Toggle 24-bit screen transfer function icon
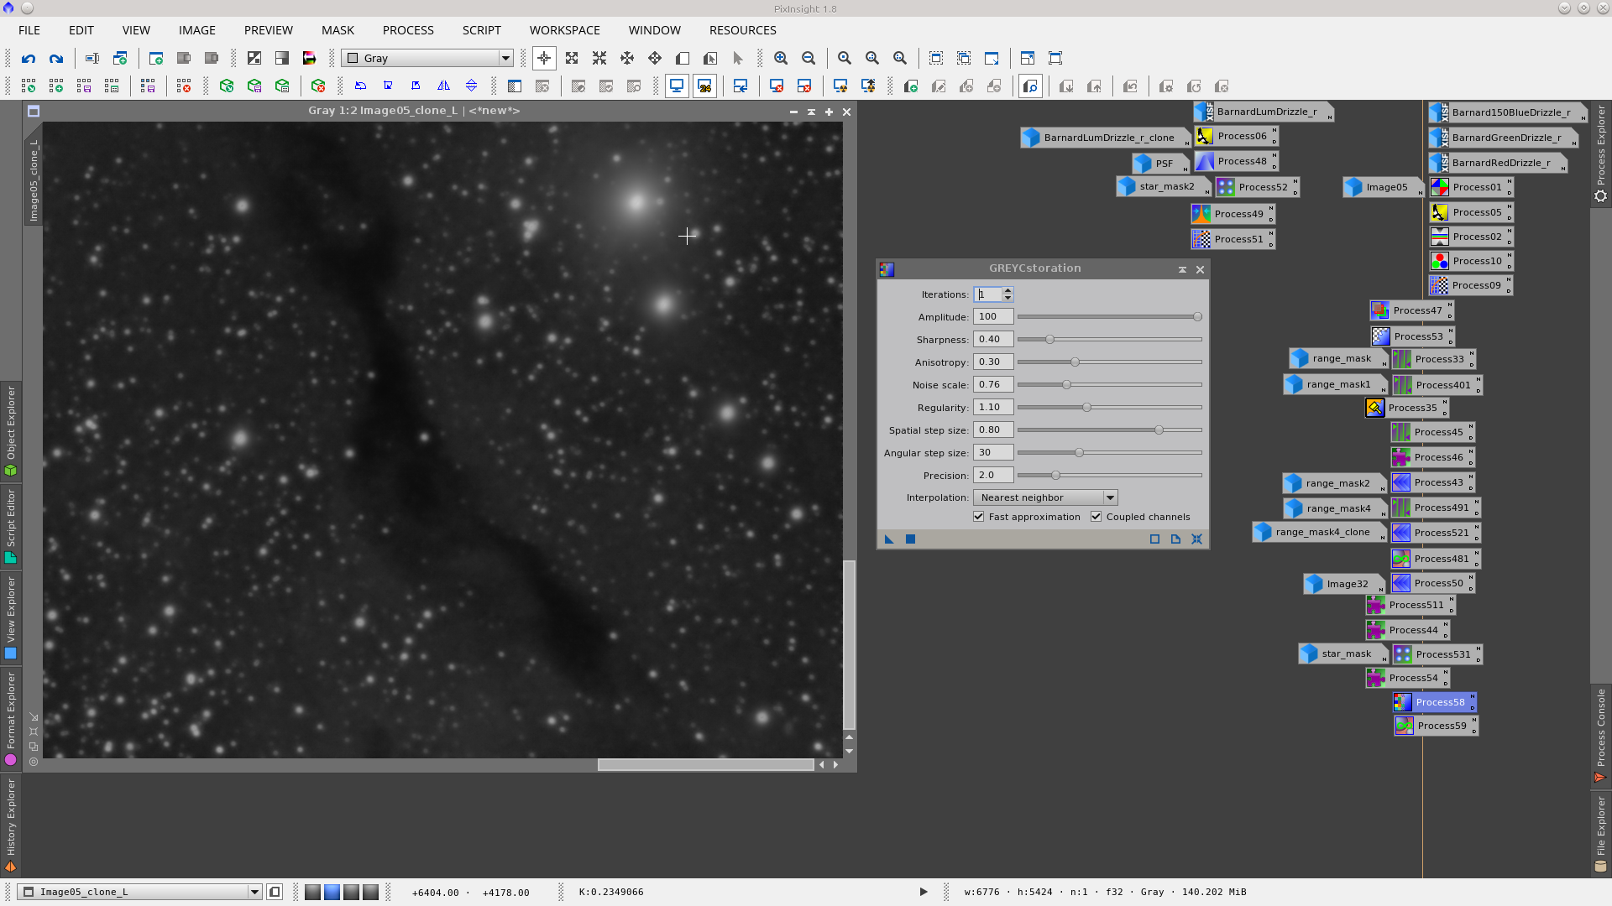 click(x=704, y=86)
